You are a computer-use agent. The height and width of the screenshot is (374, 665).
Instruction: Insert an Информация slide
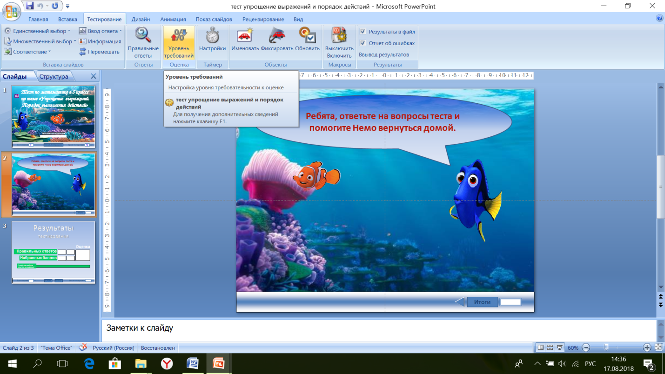100,41
